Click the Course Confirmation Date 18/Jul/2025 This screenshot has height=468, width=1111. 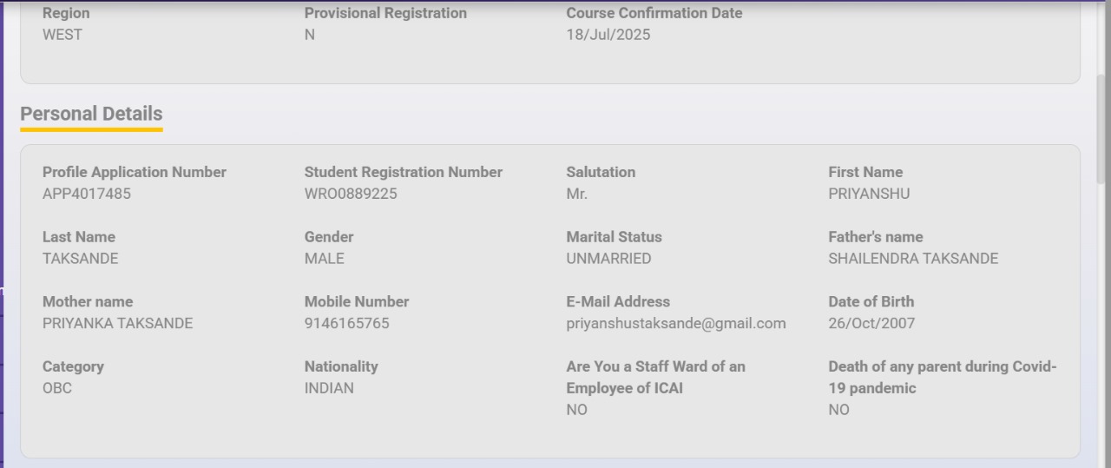608,35
